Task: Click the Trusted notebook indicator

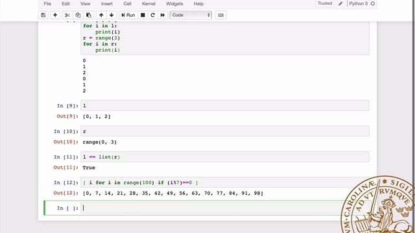Action: [x=325, y=3]
